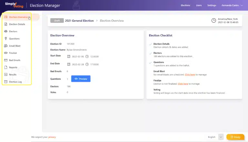248x142 pixels.
Task: Click the Email Blast icon in sidebar
Action: (6, 46)
